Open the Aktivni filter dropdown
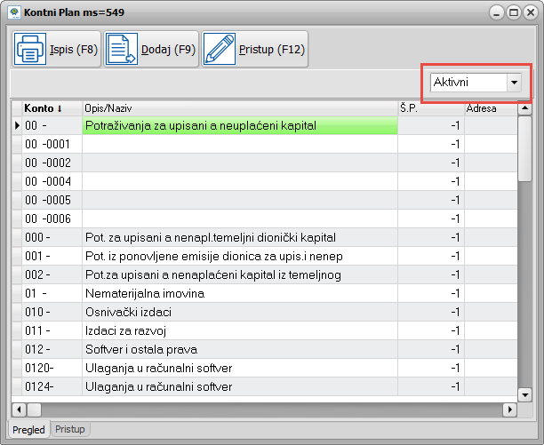The width and height of the screenshot is (544, 445). 513,83
